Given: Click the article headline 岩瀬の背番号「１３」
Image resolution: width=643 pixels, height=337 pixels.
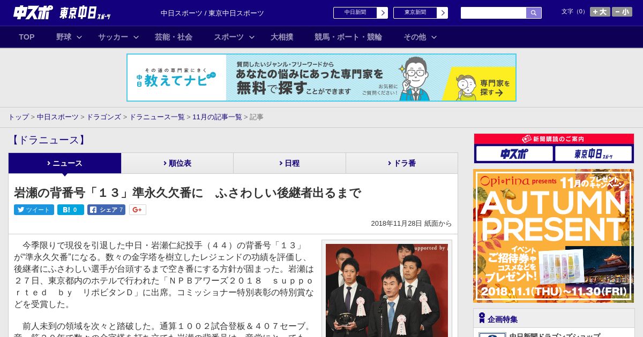Looking at the screenshot, I should 188,193.
